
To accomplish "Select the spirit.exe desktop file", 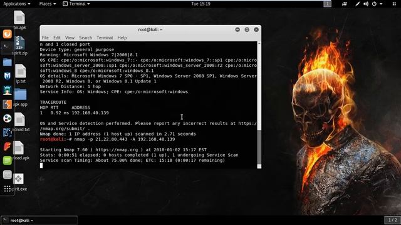I will 19,182.
